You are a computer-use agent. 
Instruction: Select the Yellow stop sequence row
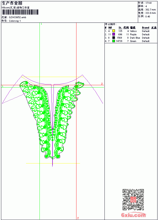pos(131,31)
